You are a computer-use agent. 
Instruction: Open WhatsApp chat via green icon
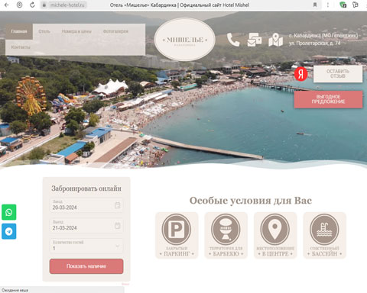pyautogui.click(x=9, y=212)
